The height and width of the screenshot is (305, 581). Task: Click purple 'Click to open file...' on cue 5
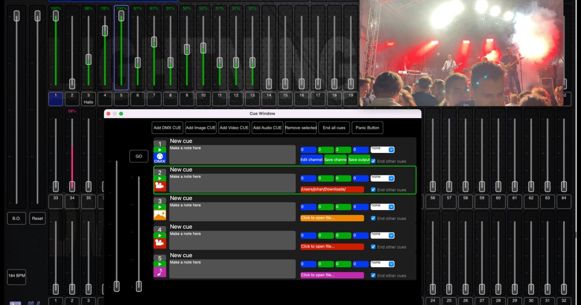(332, 275)
